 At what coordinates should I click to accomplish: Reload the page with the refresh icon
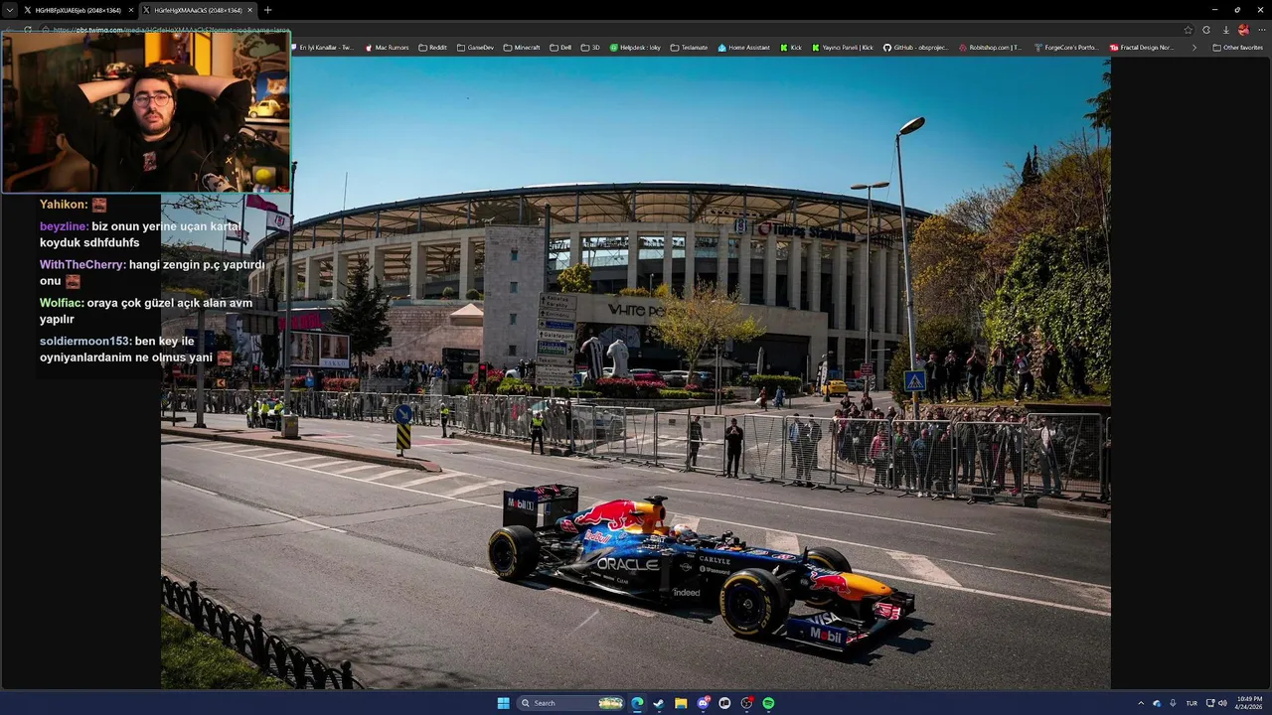coord(27,30)
